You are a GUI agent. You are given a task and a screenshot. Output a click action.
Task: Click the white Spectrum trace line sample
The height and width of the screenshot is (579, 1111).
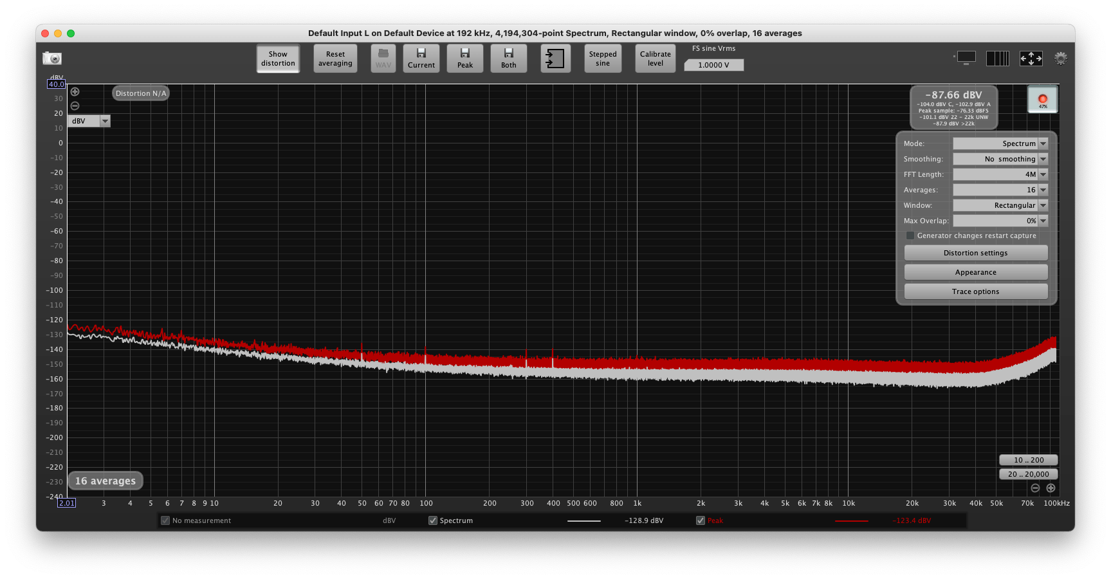(584, 520)
